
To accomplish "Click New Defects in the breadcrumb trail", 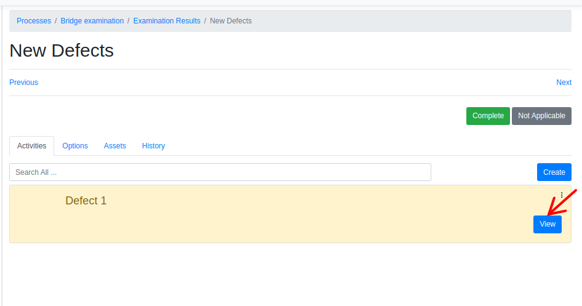I will pos(231,21).
